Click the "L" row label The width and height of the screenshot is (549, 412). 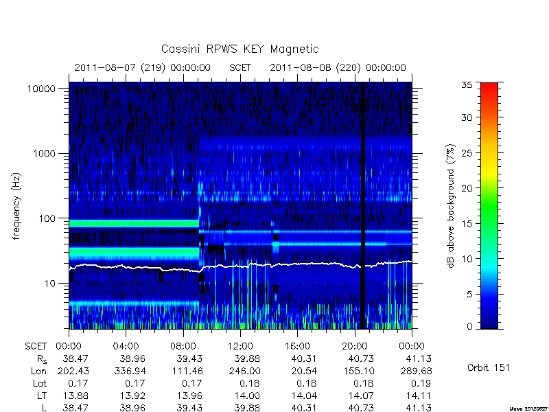pos(44,408)
